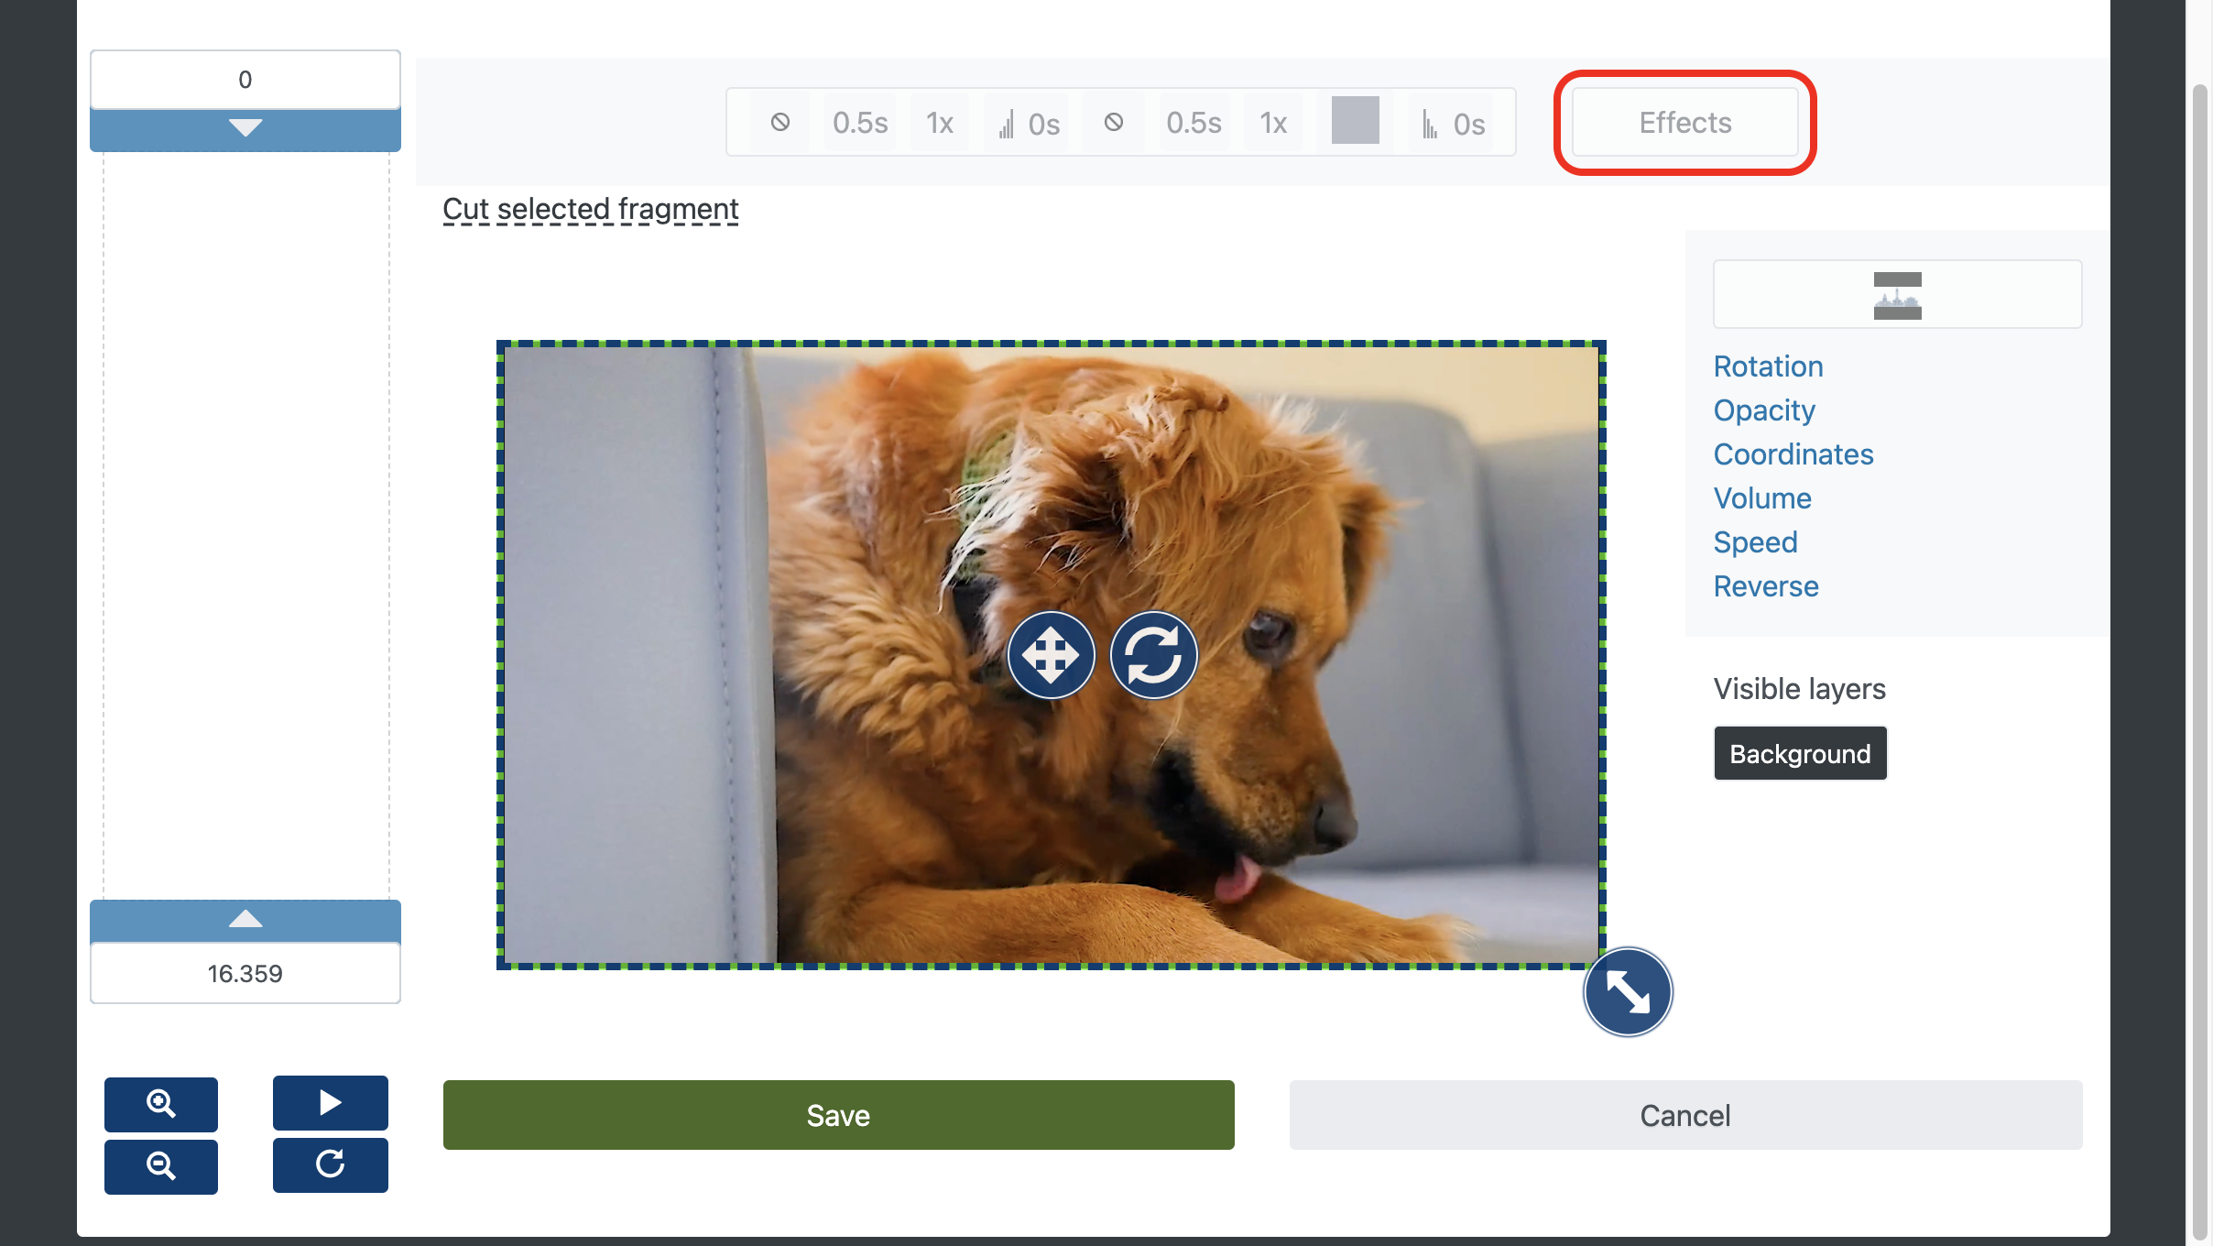Click the circular-arrow restart button below Play
This screenshot has height=1246, width=2213.
331,1164
